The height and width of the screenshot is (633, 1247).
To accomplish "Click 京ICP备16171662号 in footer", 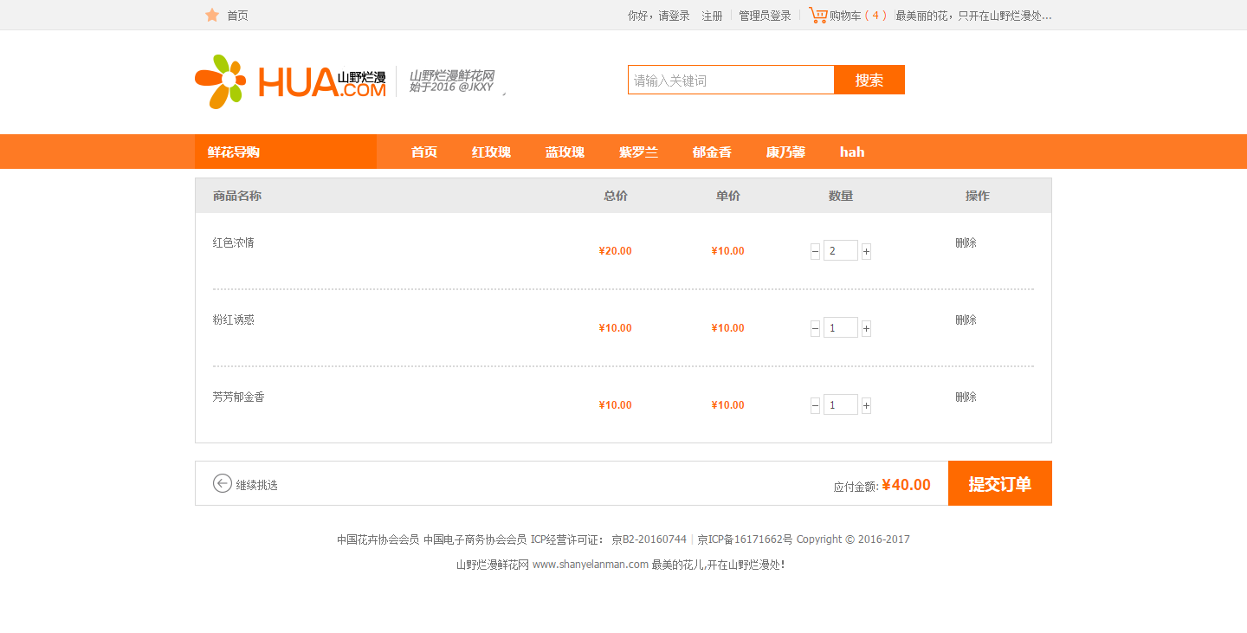I will tap(745, 539).
